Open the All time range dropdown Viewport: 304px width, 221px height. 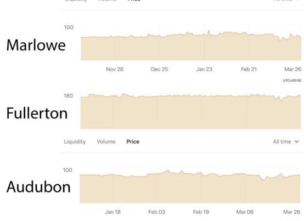point(286,142)
